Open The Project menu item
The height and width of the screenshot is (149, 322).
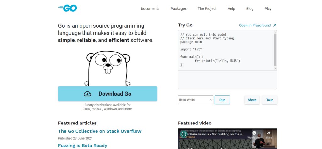click(x=207, y=8)
